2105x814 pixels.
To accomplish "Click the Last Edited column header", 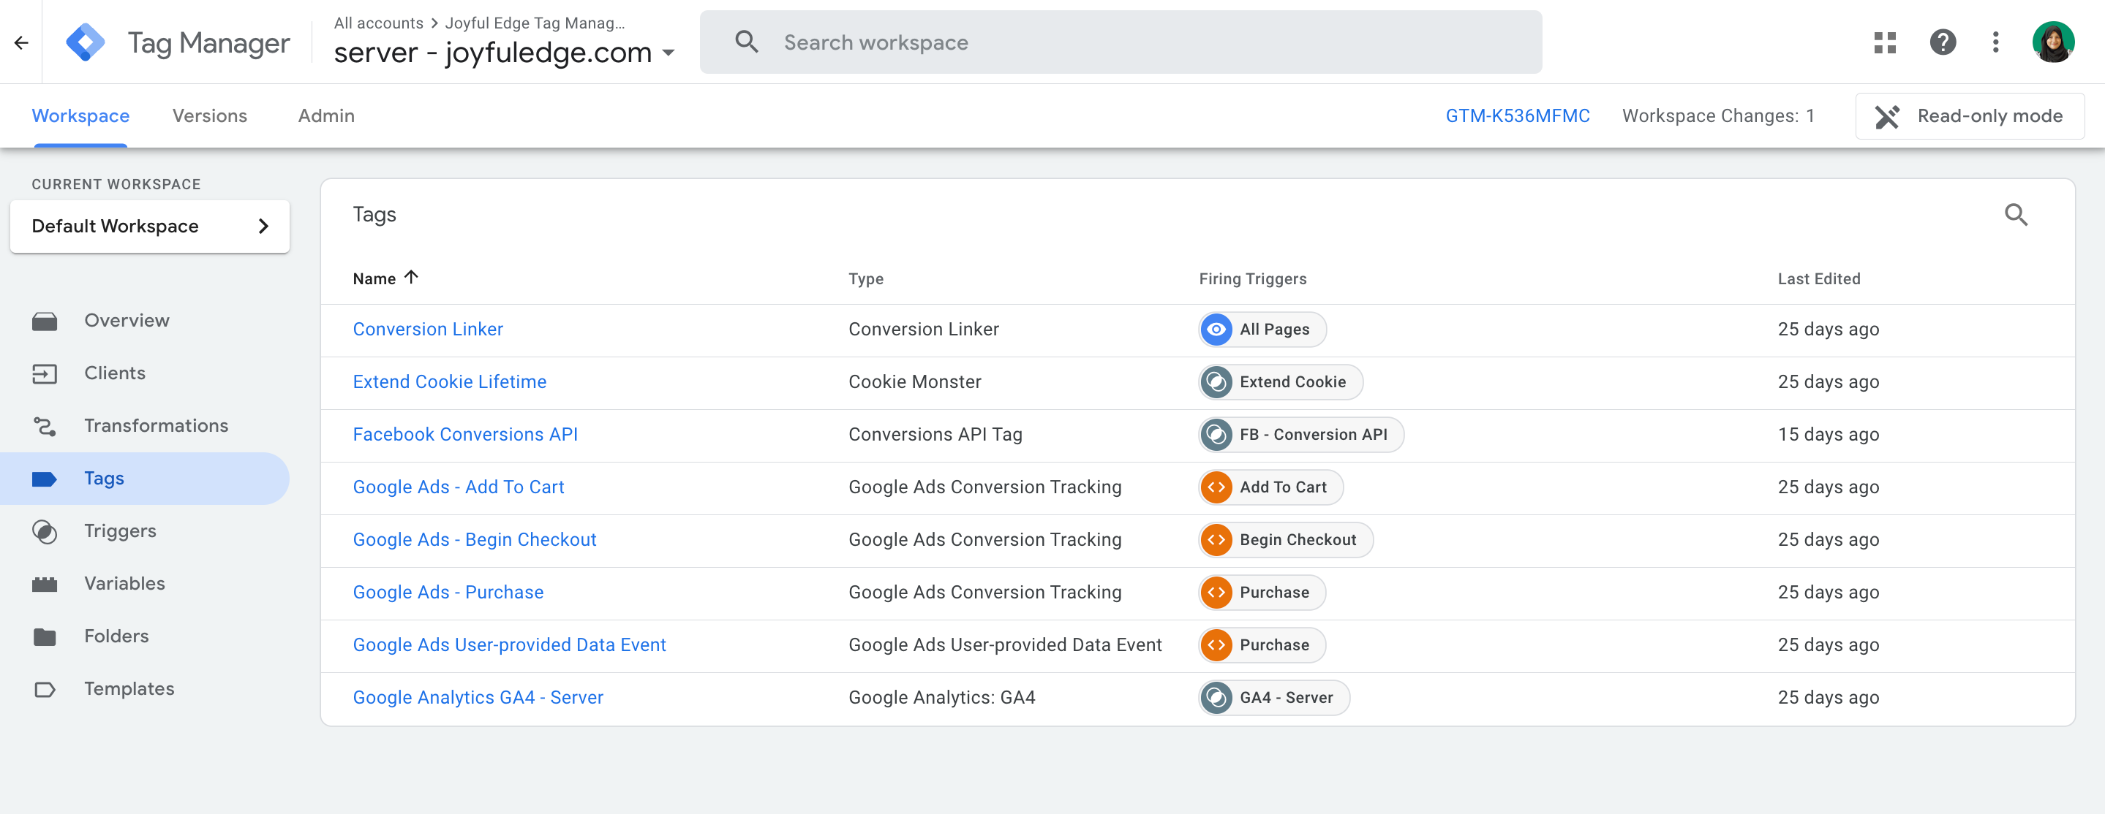I will 1818,279.
